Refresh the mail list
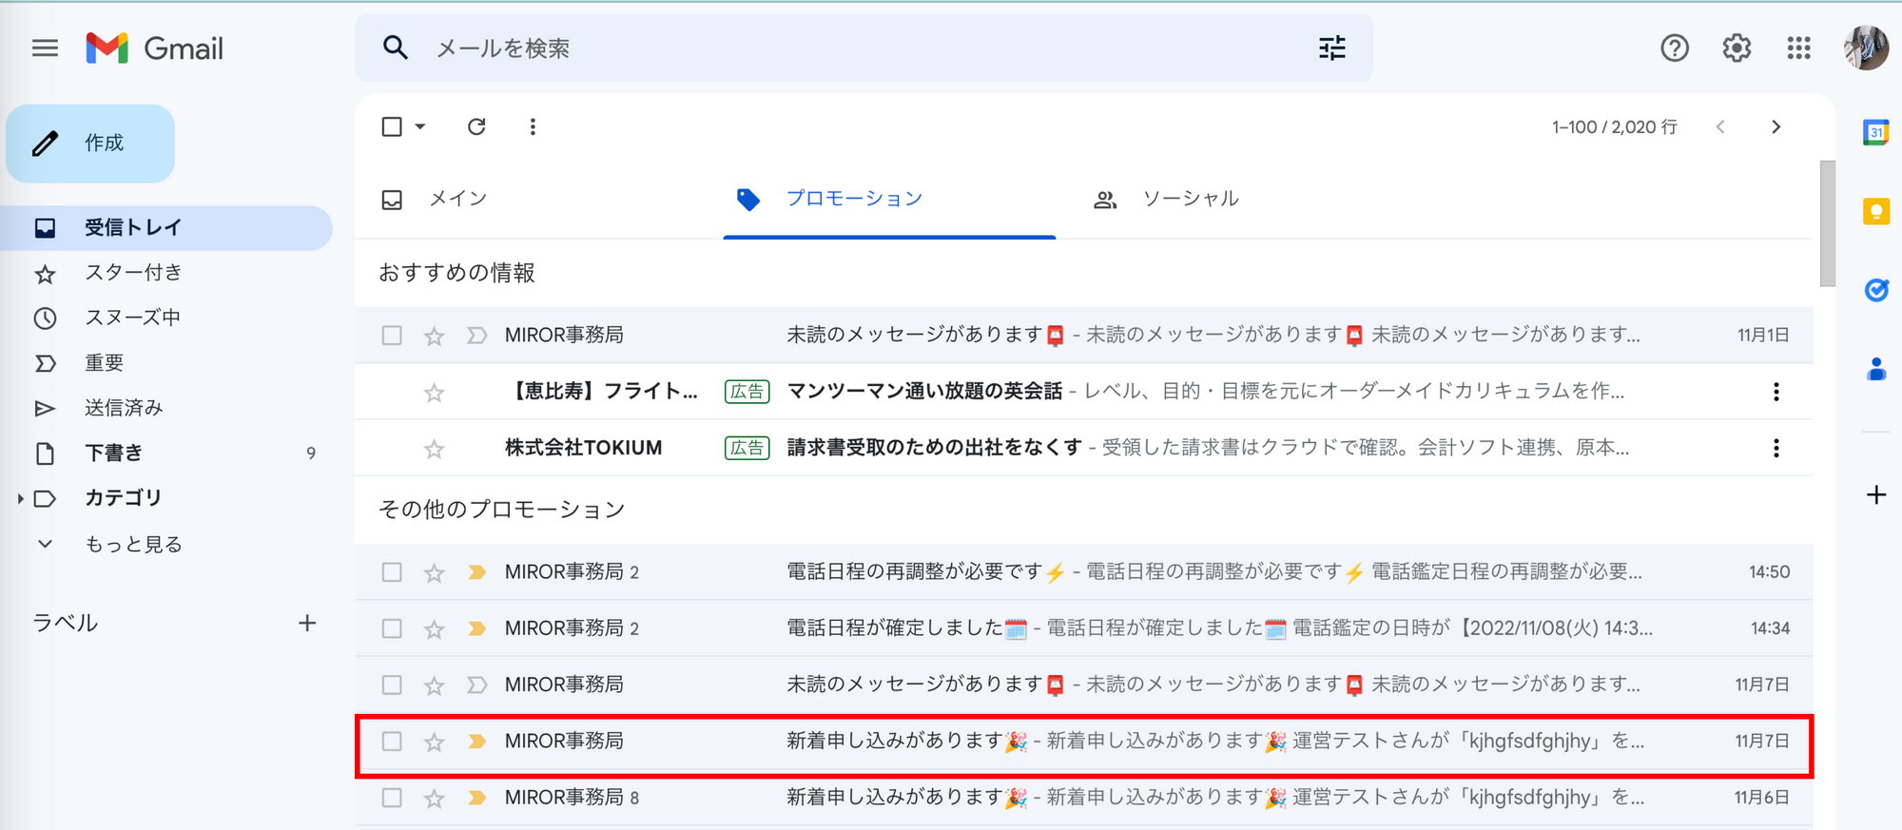The height and width of the screenshot is (830, 1902). click(x=476, y=126)
